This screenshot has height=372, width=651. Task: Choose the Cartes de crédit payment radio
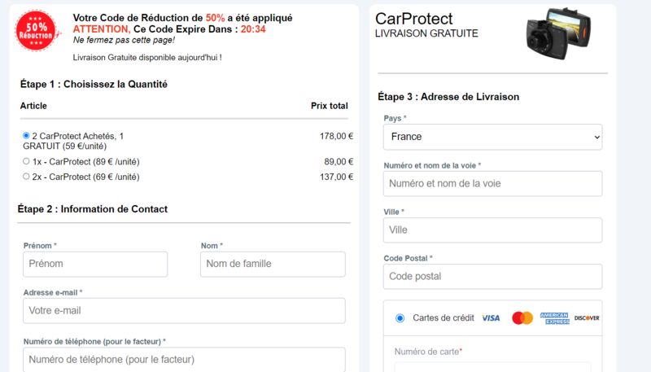pos(400,318)
